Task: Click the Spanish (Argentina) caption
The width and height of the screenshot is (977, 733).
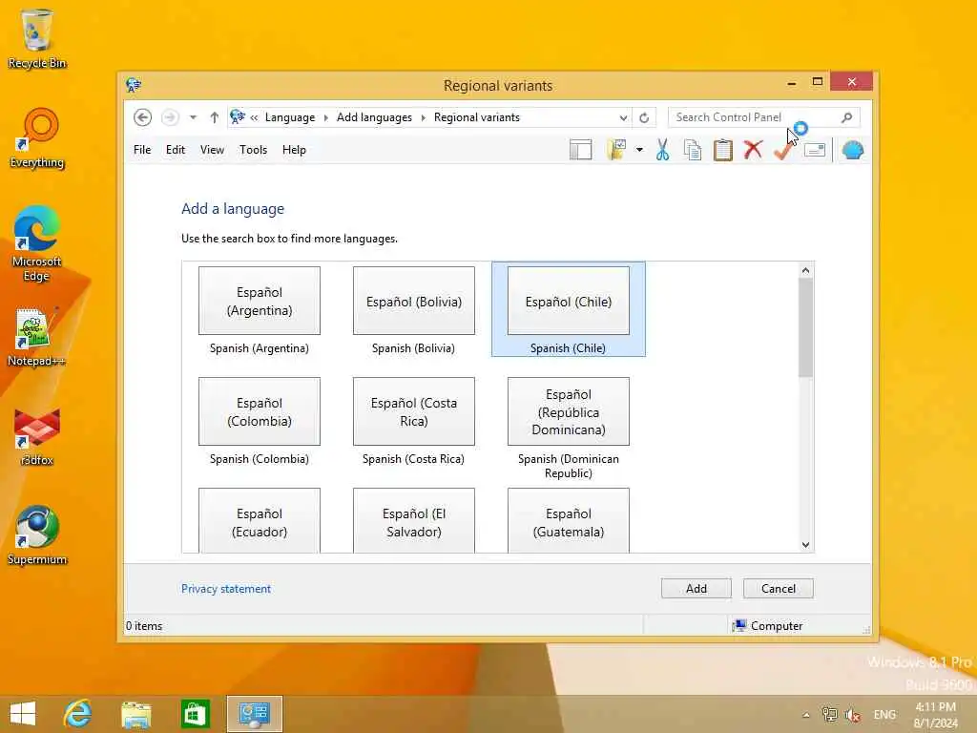Action: point(260,348)
